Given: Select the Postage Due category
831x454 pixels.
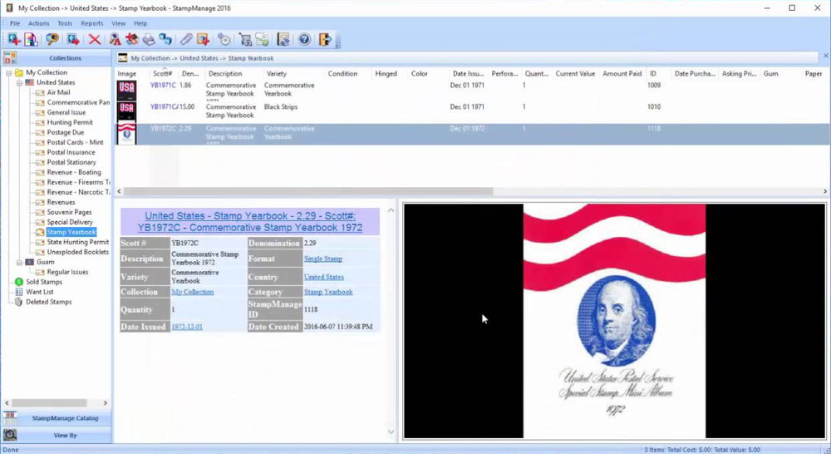Looking at the screenshot, I should click(x=66, y=132).
